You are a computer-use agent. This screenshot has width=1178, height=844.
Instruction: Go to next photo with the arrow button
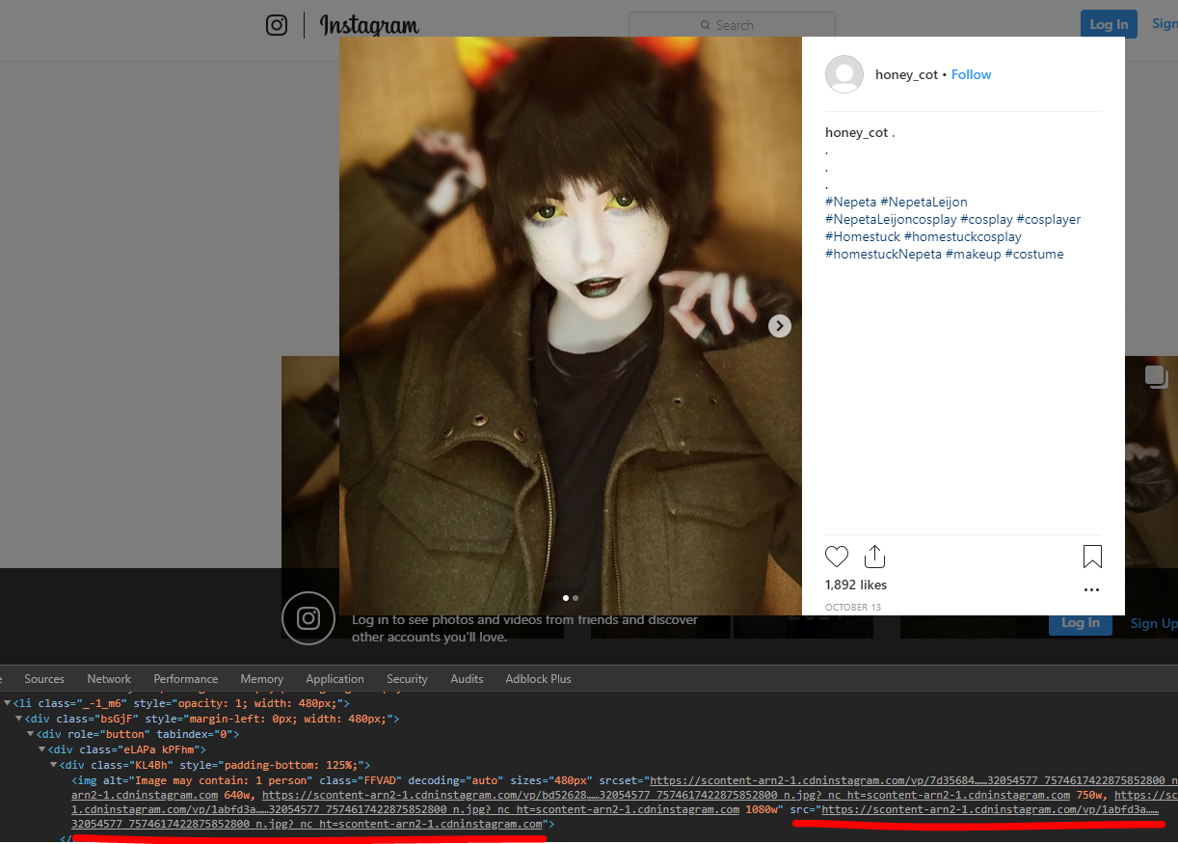780,326
